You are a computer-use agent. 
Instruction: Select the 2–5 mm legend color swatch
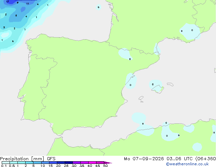tap(29, 163)
